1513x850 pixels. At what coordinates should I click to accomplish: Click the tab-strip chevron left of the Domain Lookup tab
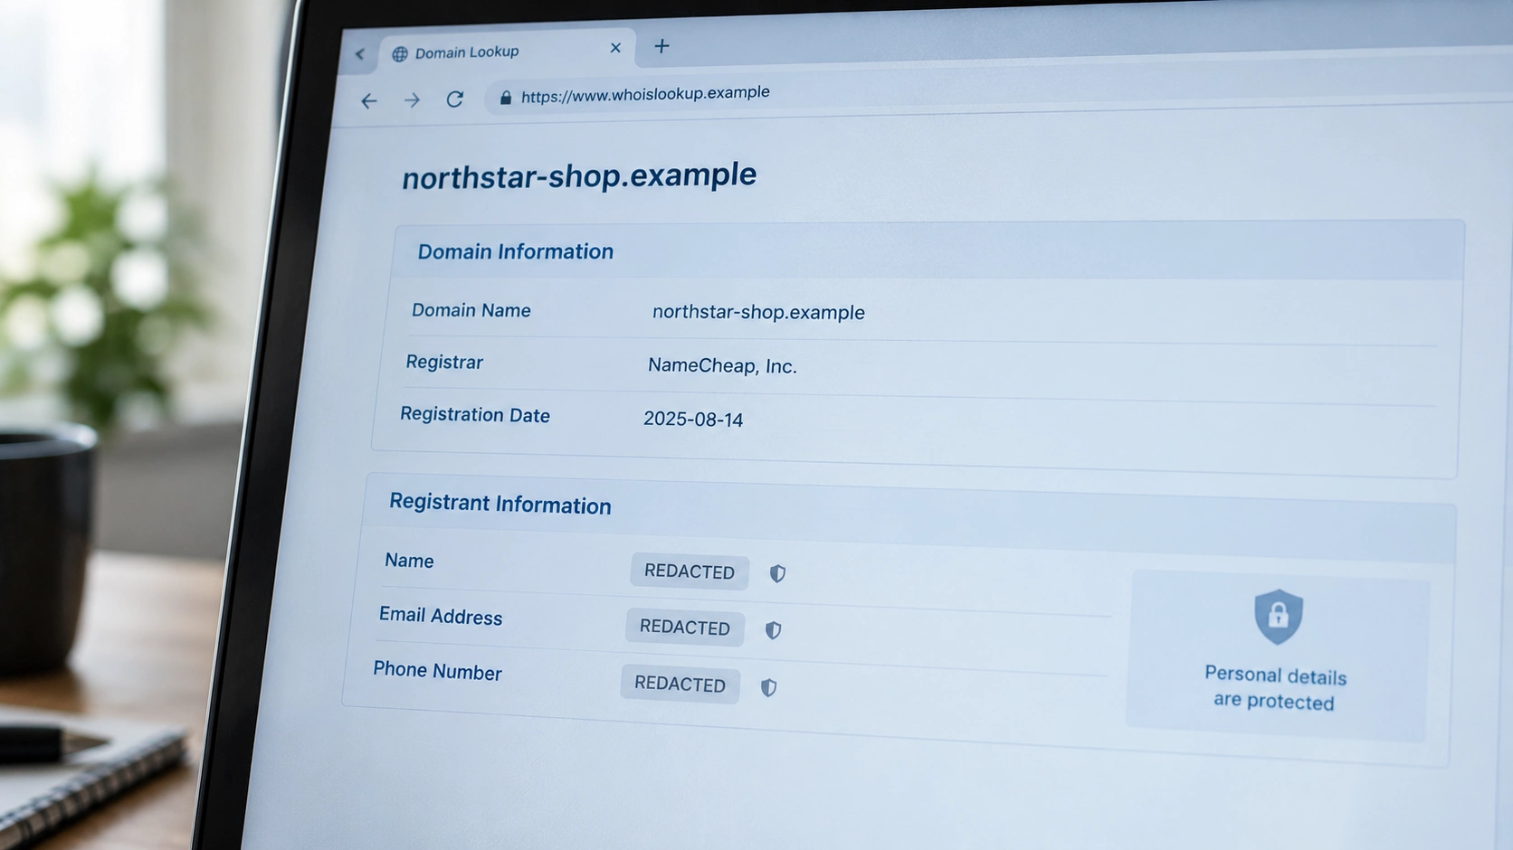click(x=359, y=54)
